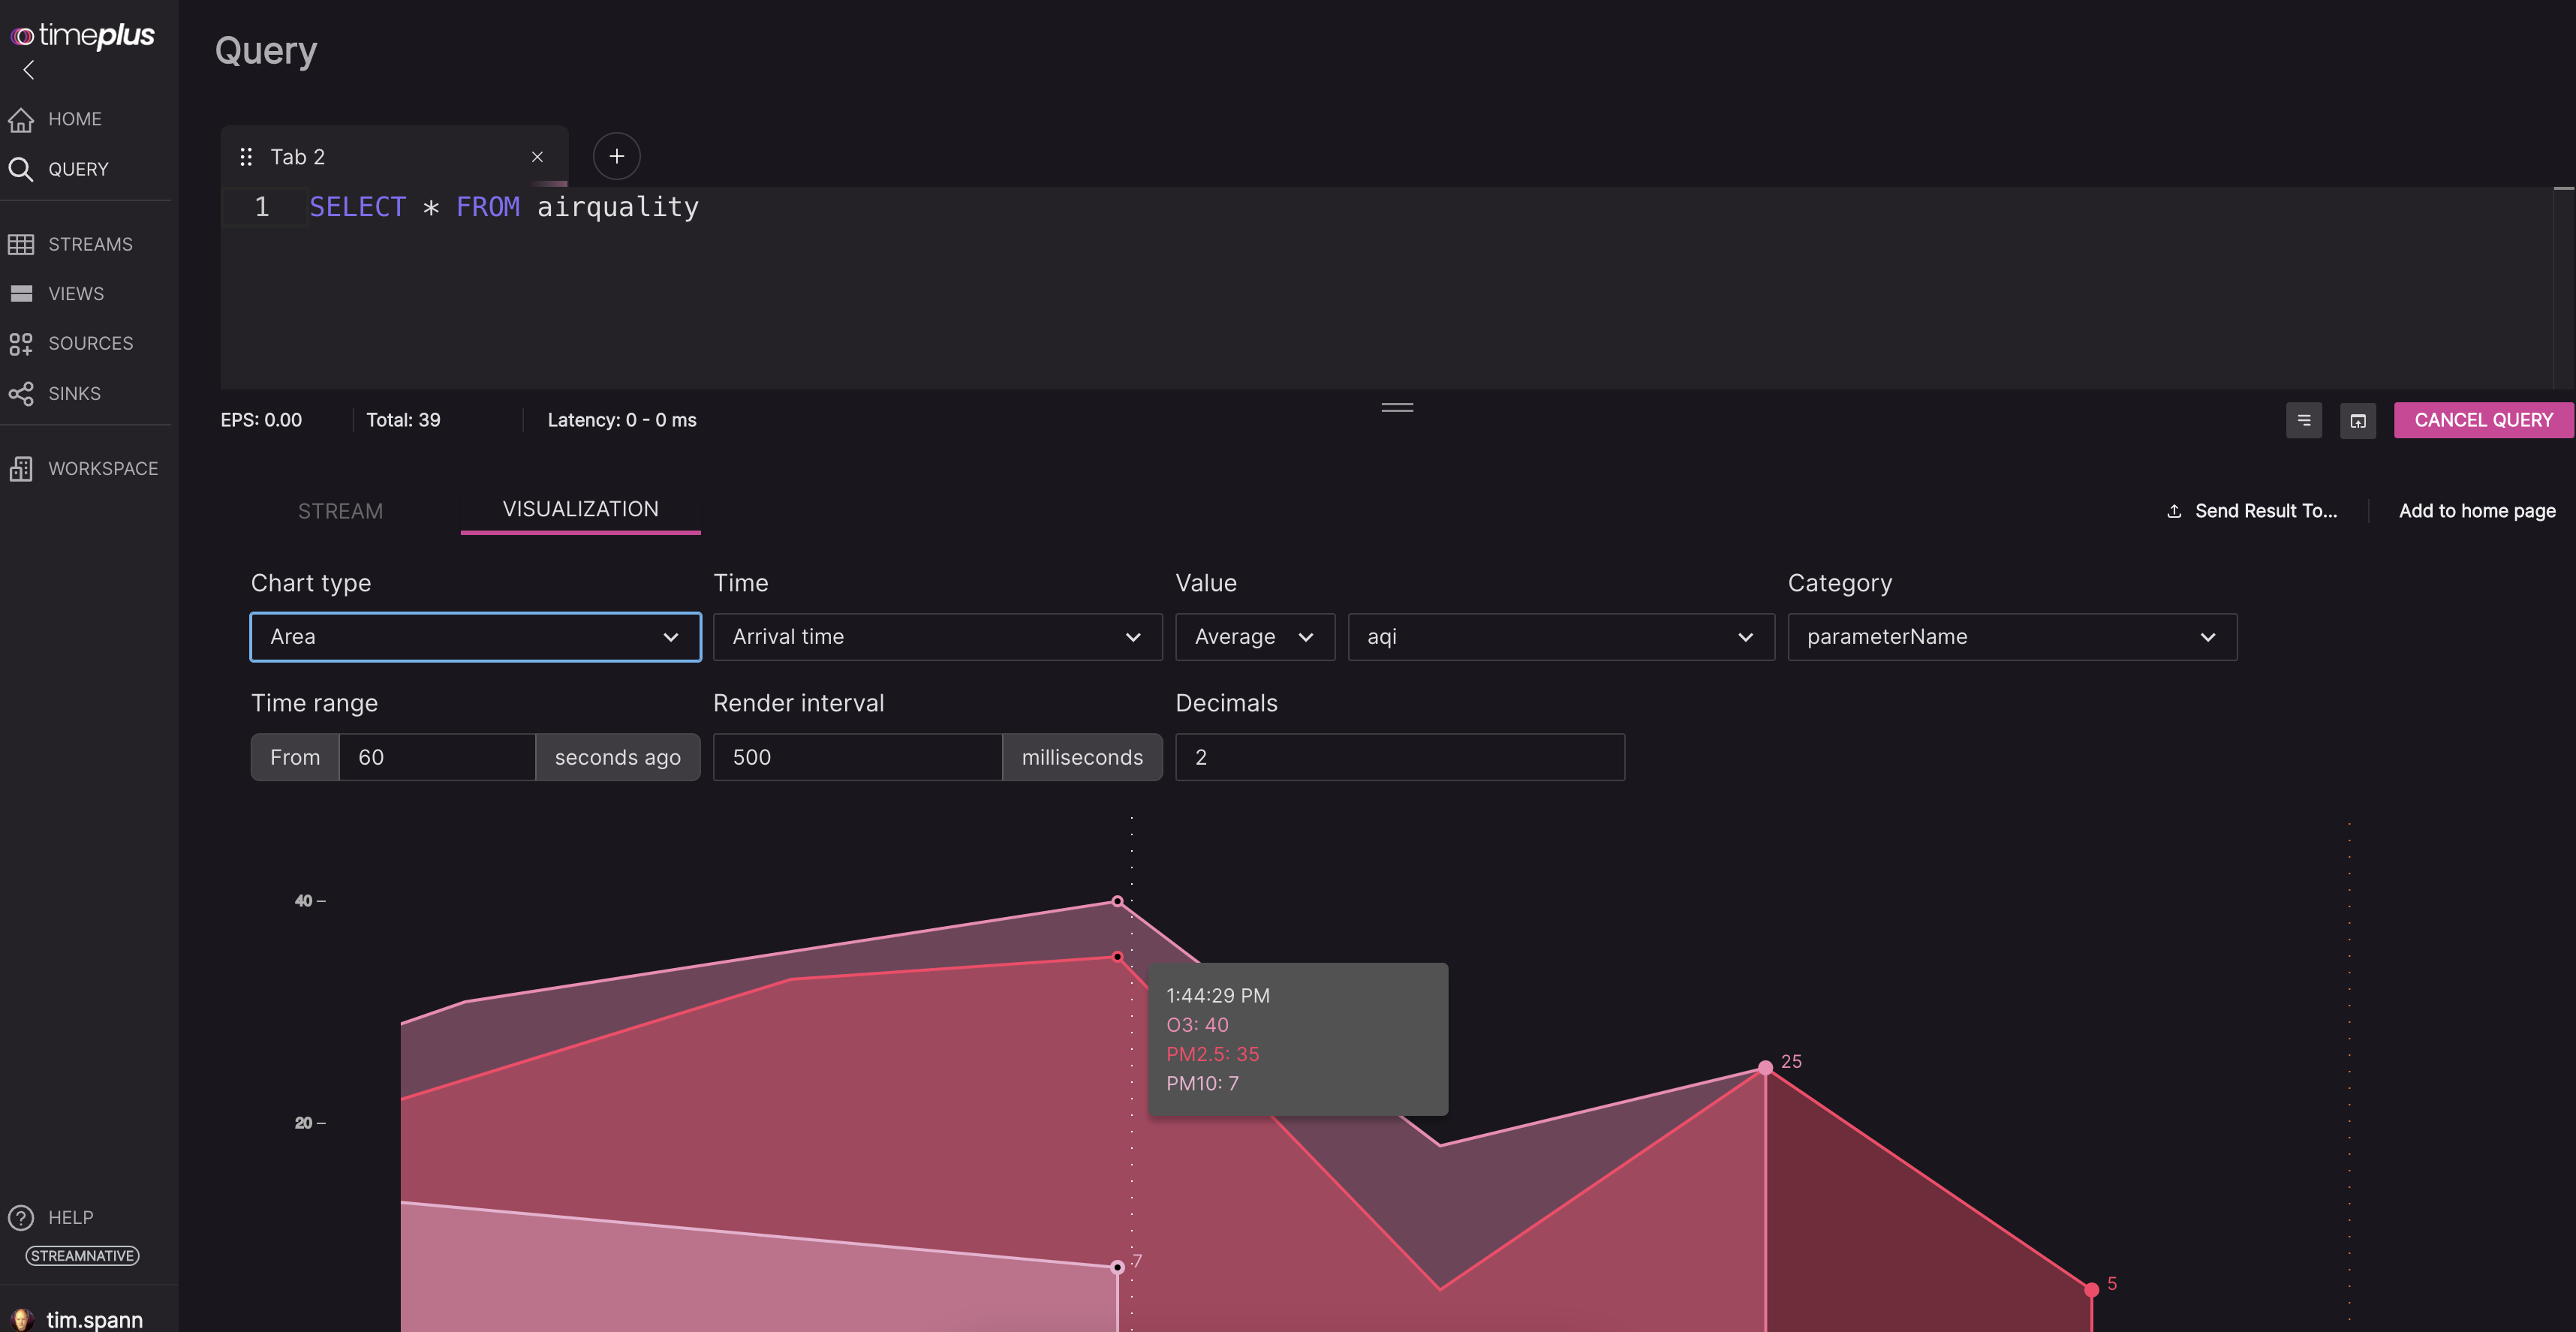This screenshot has height=1332, width=2576.
Task: Click the Decimals input field
Action: (x=1399, y=757)
